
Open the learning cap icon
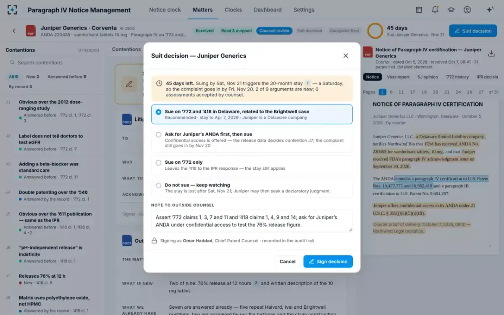451,10
